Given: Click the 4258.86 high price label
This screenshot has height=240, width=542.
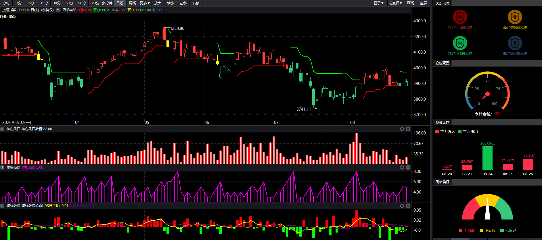Looking at the screenshot, I should coord(177,28).
